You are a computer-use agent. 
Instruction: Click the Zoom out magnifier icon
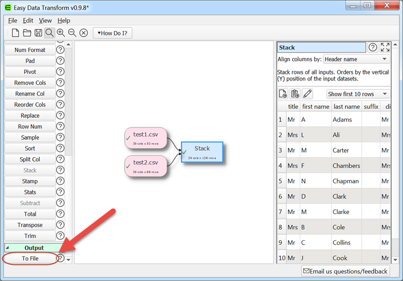click(x=72, y=33)
